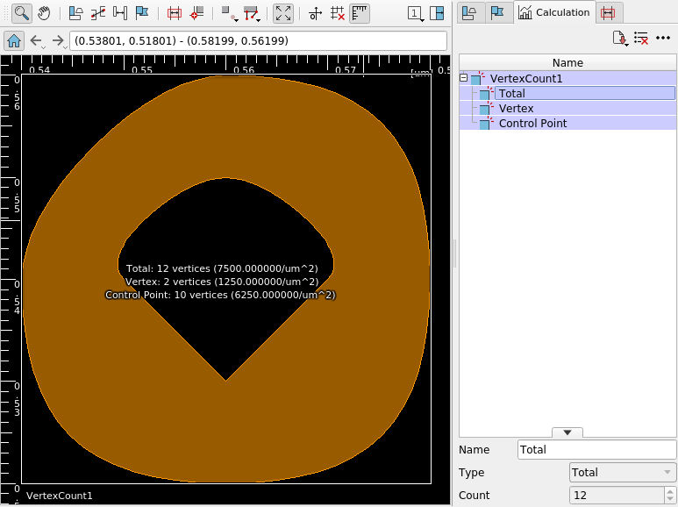Open the numbered view layout dropdown
Image resolution: width=678 pixels, height=507 pixels.
[415, 13]
